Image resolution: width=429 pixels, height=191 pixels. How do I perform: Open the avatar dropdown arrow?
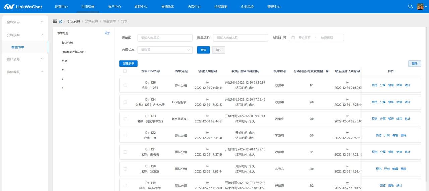click(x=426, y=7)
